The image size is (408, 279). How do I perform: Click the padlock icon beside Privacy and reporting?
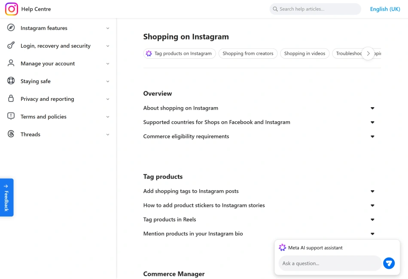(x=11, y=99)
